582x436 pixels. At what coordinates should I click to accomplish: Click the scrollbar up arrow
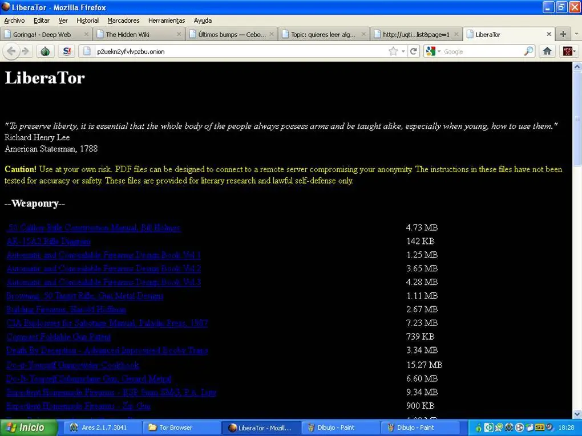coord(577,67)
